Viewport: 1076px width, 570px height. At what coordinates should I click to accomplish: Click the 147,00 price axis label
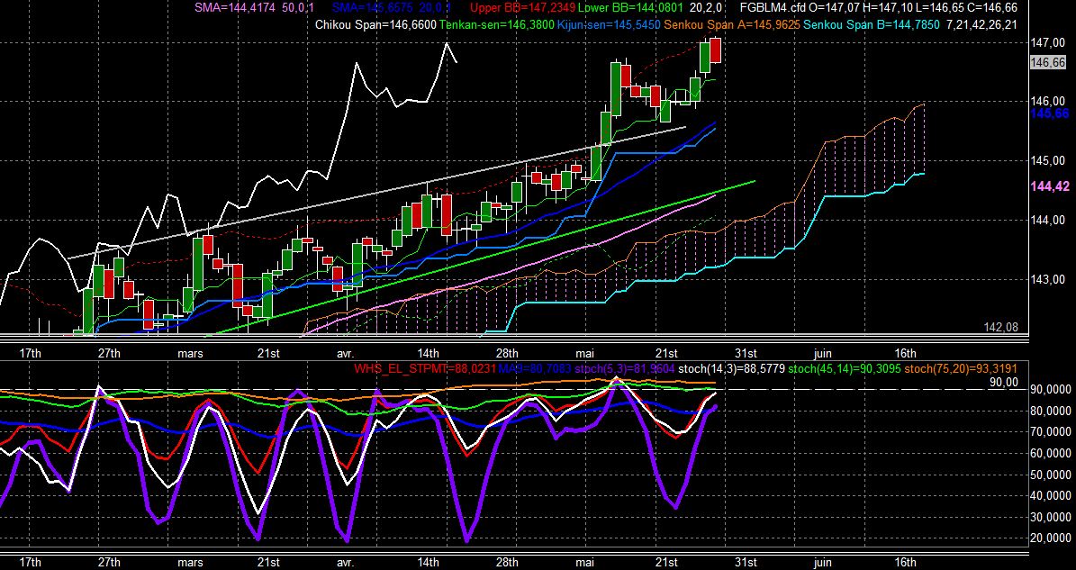coord(1048,42)
